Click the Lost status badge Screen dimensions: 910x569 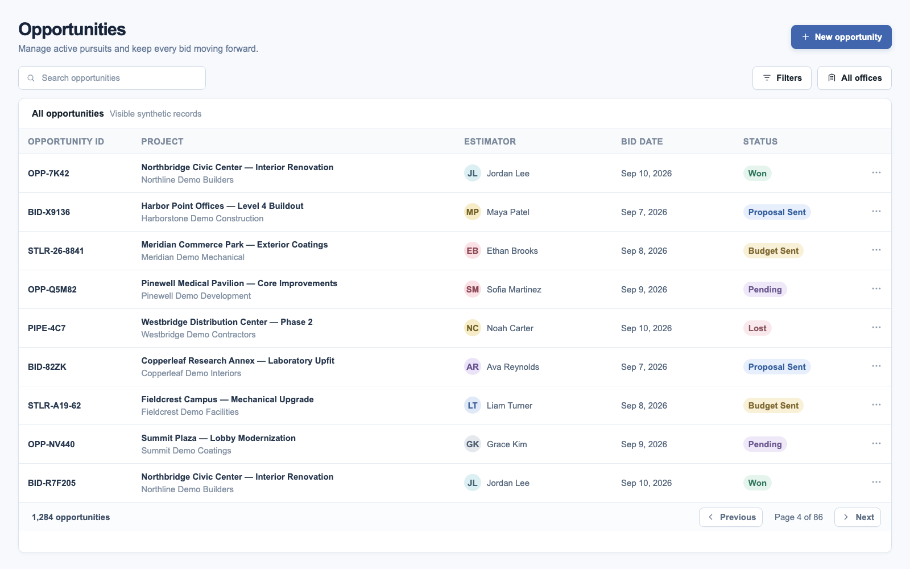(757, 328)
